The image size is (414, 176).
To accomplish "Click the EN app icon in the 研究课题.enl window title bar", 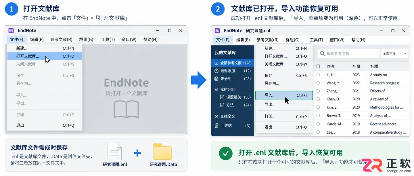I will click(217, 31).
